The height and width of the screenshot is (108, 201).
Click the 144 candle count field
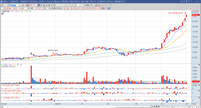84,5
